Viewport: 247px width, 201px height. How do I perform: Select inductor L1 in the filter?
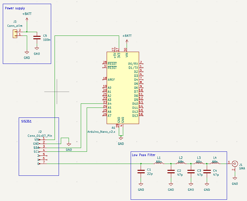pos(159,163)
